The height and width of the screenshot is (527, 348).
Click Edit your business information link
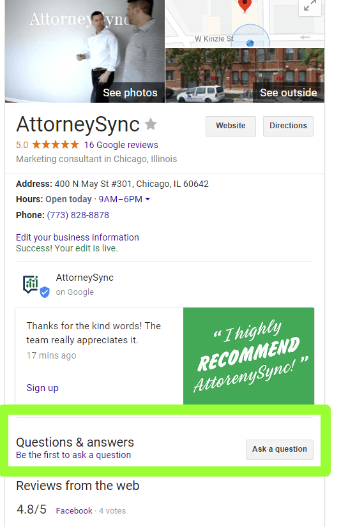(77, 237)
